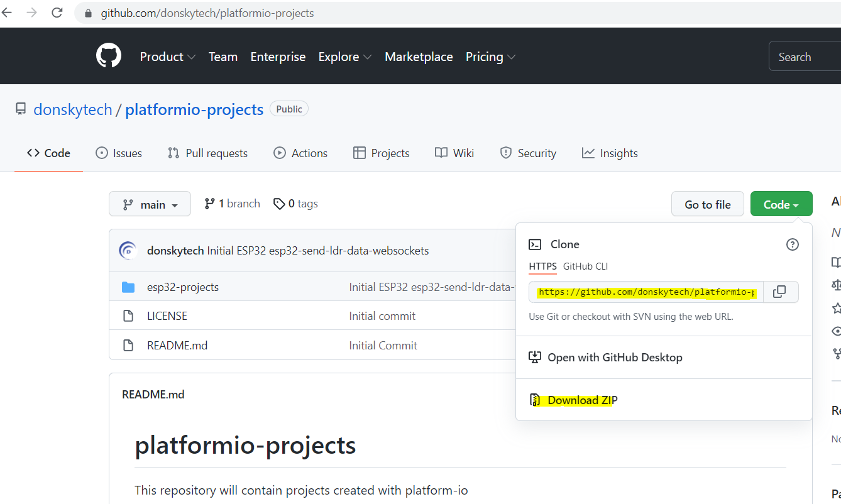This screenshot has height=504, width=841.
Task: Click the donskytech avatar in the commit row
Action: [x=128, y=251]
